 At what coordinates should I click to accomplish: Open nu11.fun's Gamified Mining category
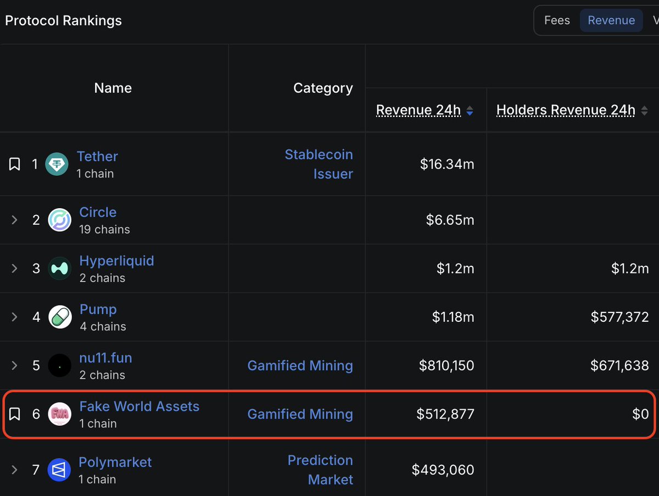tap(300, 365)
